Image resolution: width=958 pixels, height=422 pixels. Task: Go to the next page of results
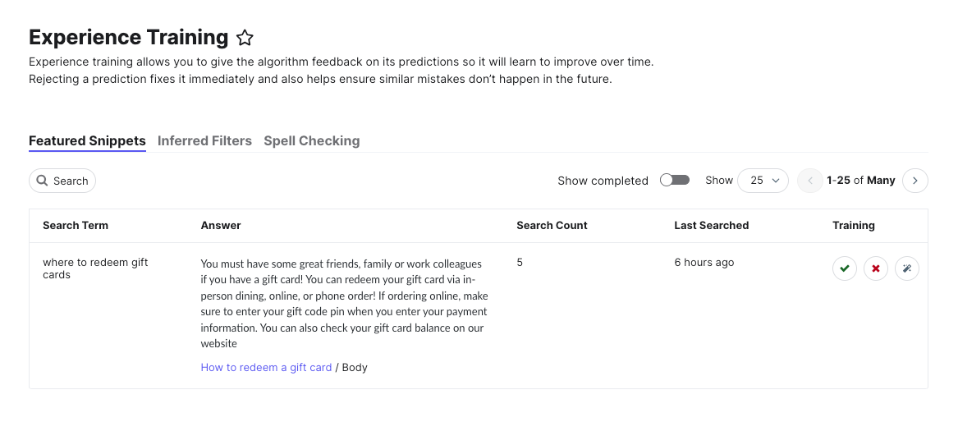point(915,181)
